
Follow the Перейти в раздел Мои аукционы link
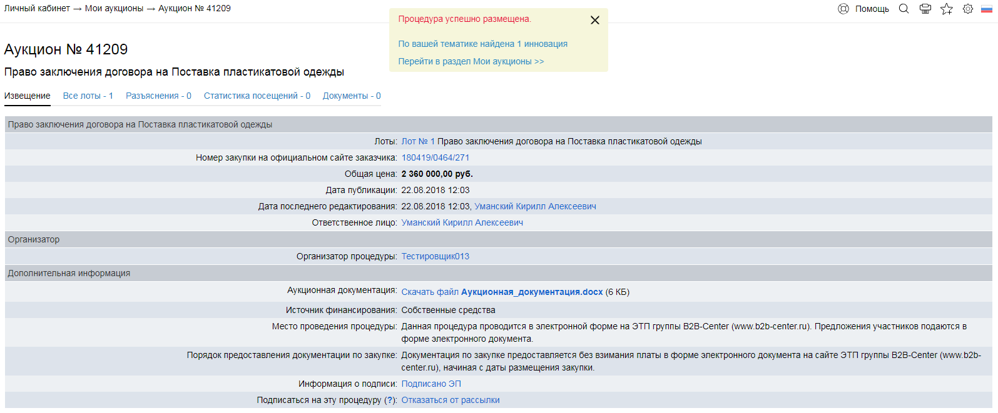point(471,62)
